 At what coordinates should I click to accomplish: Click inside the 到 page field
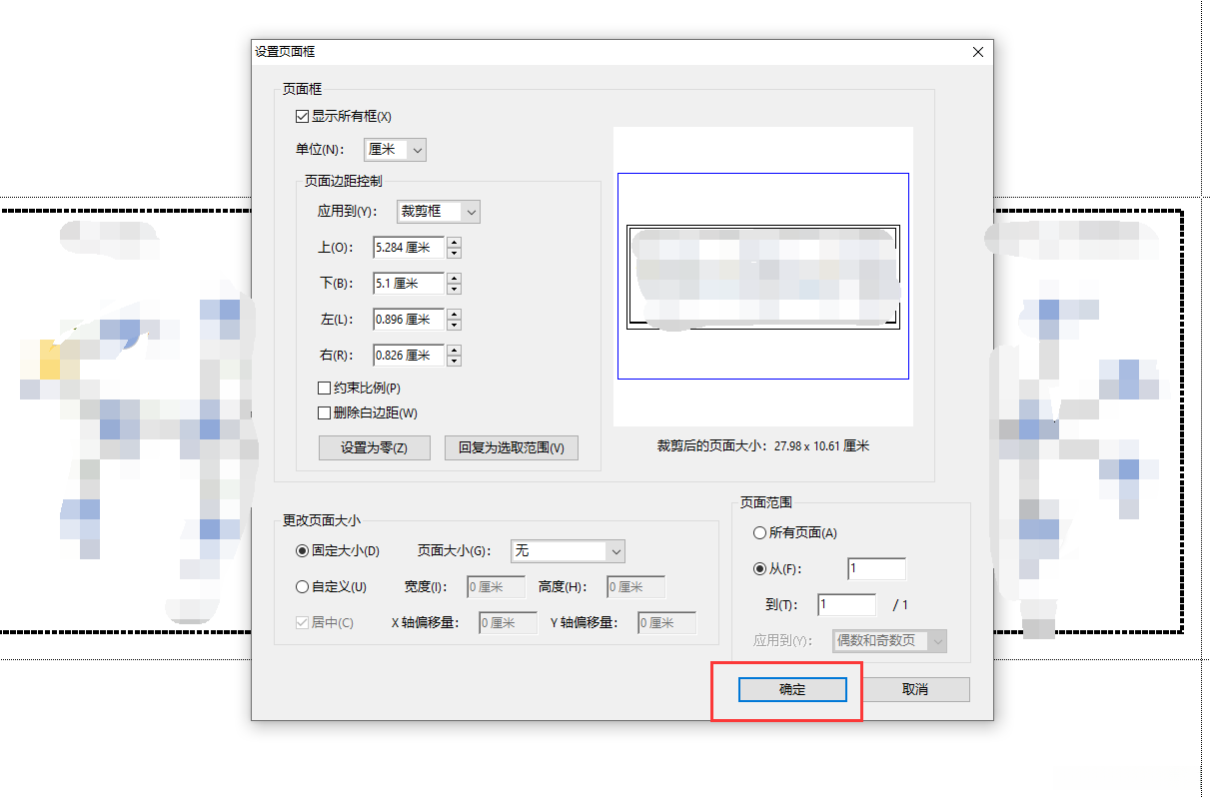[846, 604]
